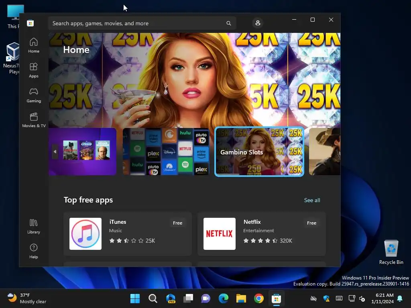Open the user account profile icon
411x308 pixels.
(258, 23)
